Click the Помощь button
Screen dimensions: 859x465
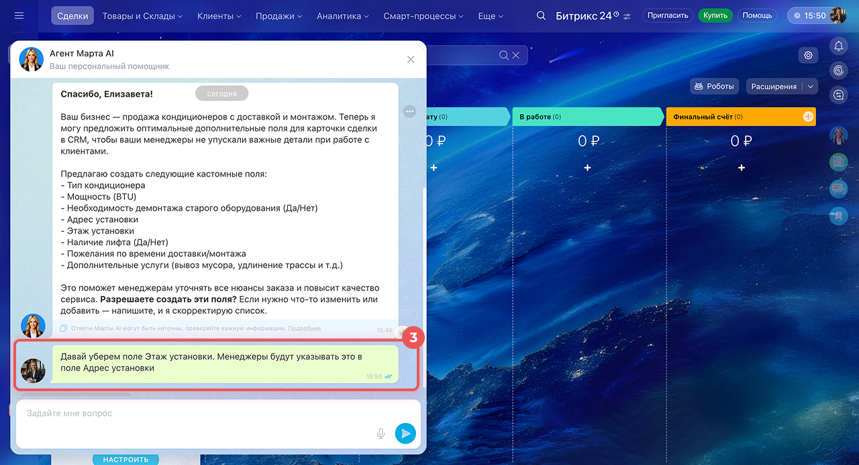(757, 15)
